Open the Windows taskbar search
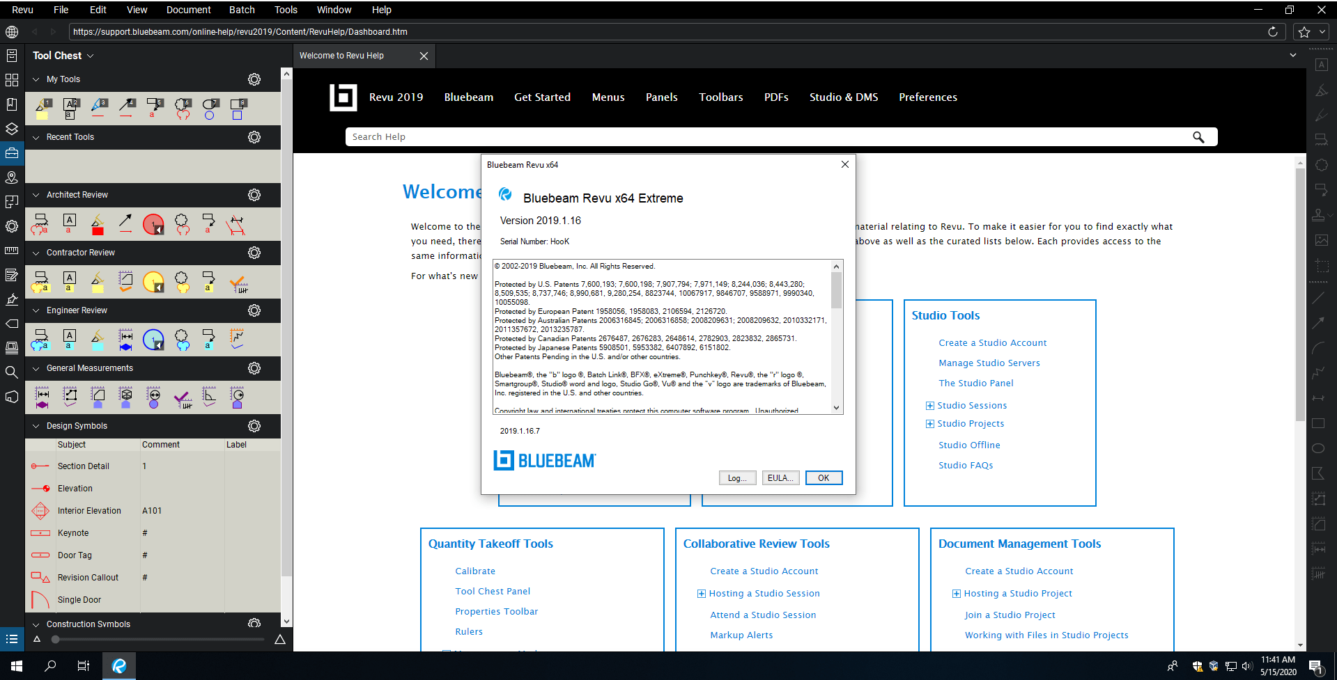1337x680 pixels. (x=50, y=666)
